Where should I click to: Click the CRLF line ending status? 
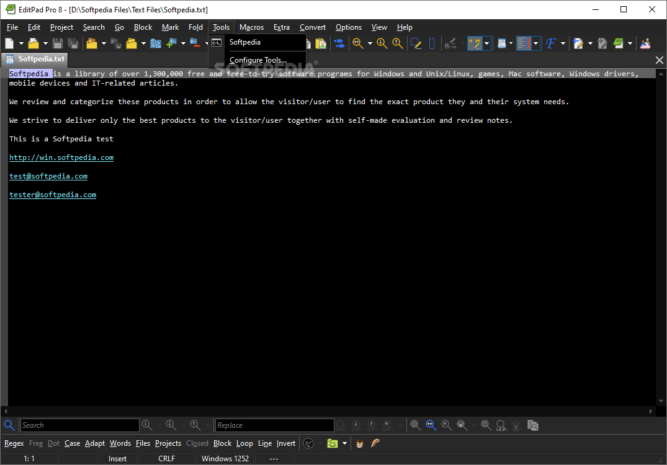pos(167,459)
